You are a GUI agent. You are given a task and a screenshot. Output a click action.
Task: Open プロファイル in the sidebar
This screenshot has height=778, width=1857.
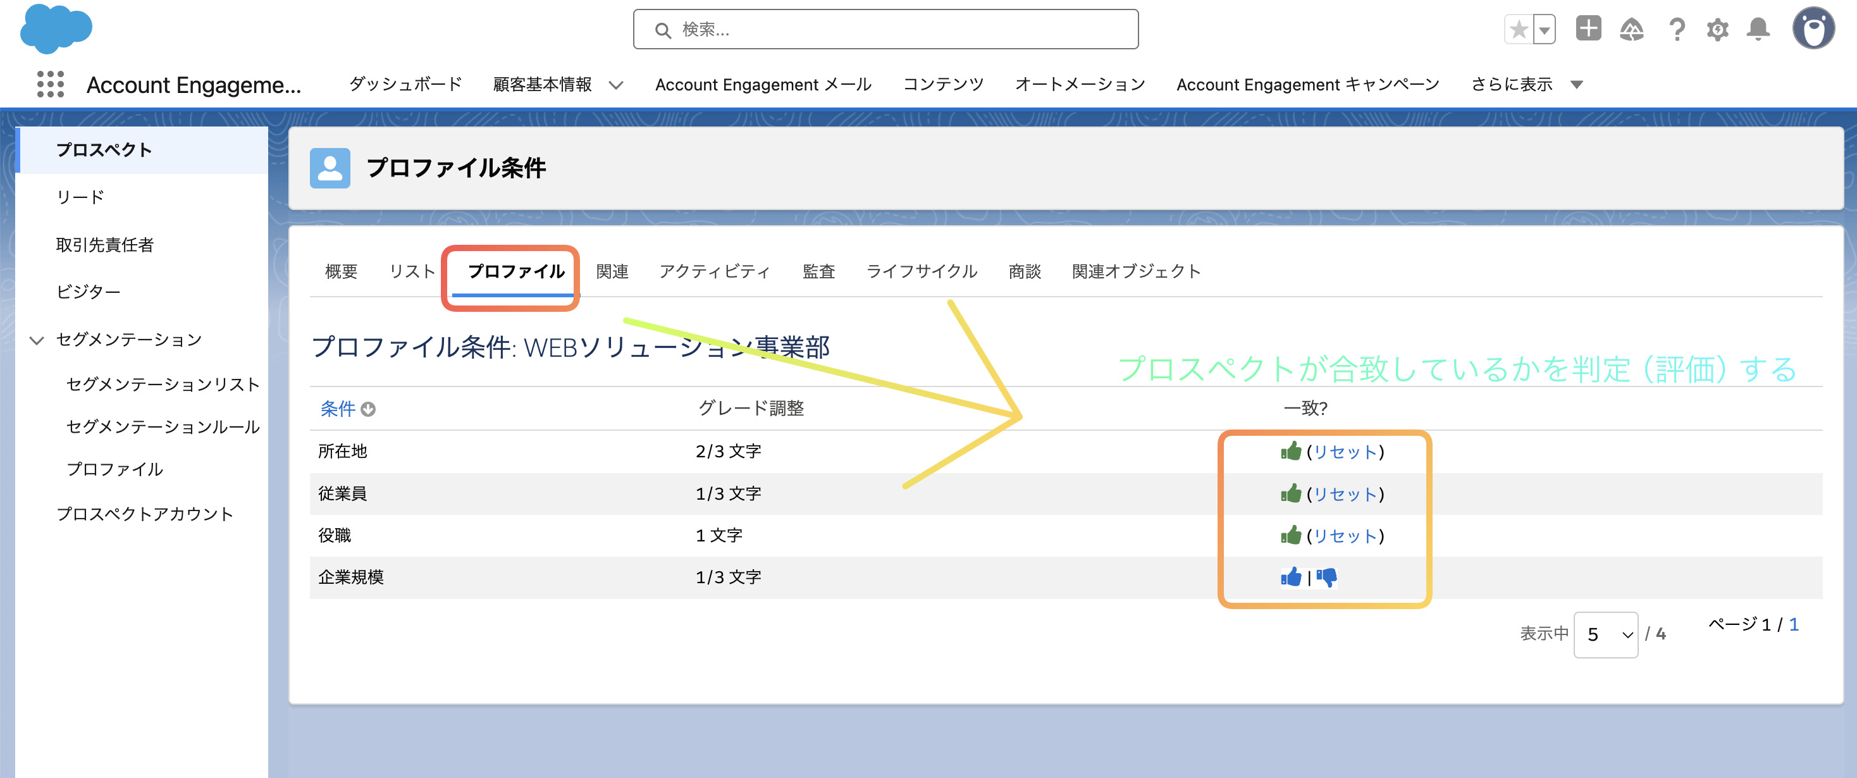tap(114, 469)
